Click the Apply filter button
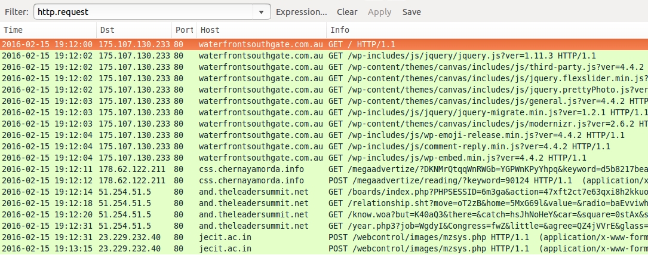 pos(379,12)
